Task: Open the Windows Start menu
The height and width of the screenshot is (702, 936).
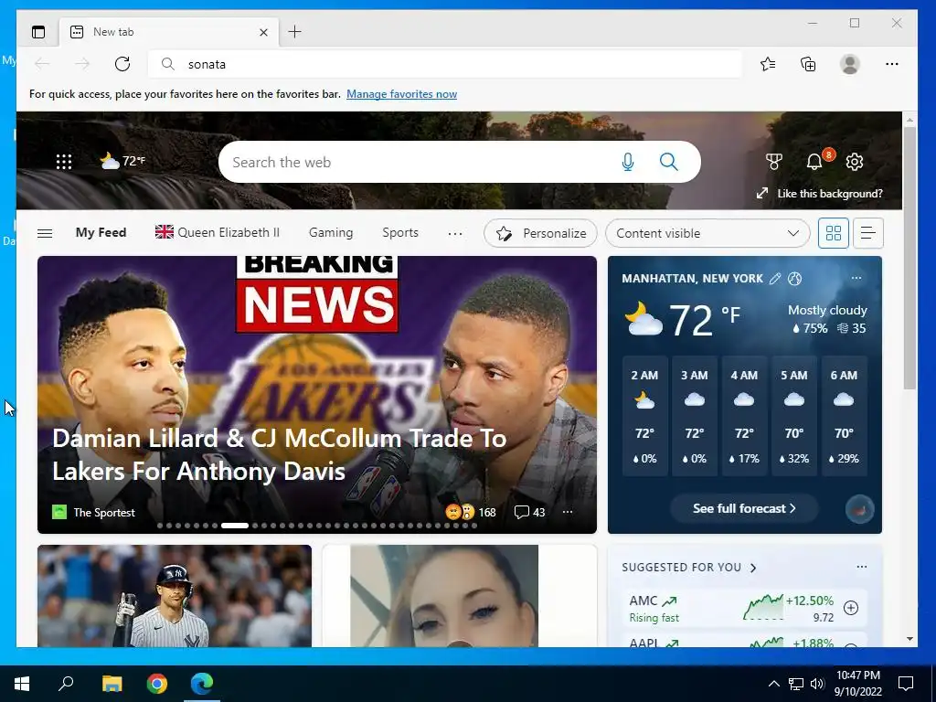Action: 22,684
